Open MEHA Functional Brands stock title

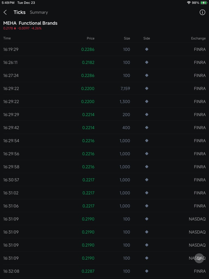30,23
